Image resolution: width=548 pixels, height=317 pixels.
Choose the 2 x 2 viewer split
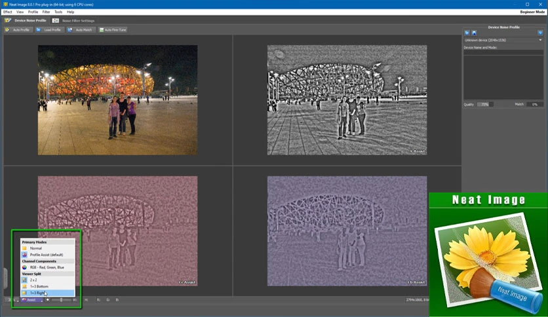click(x=48, y=280)
